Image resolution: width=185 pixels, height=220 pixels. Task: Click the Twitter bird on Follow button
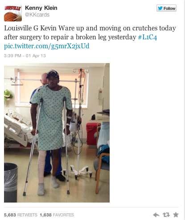tap(160, 8)
